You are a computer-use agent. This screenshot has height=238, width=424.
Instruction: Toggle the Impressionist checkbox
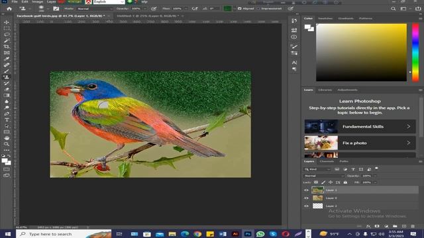pyautogui.click(x=258, y=9)
